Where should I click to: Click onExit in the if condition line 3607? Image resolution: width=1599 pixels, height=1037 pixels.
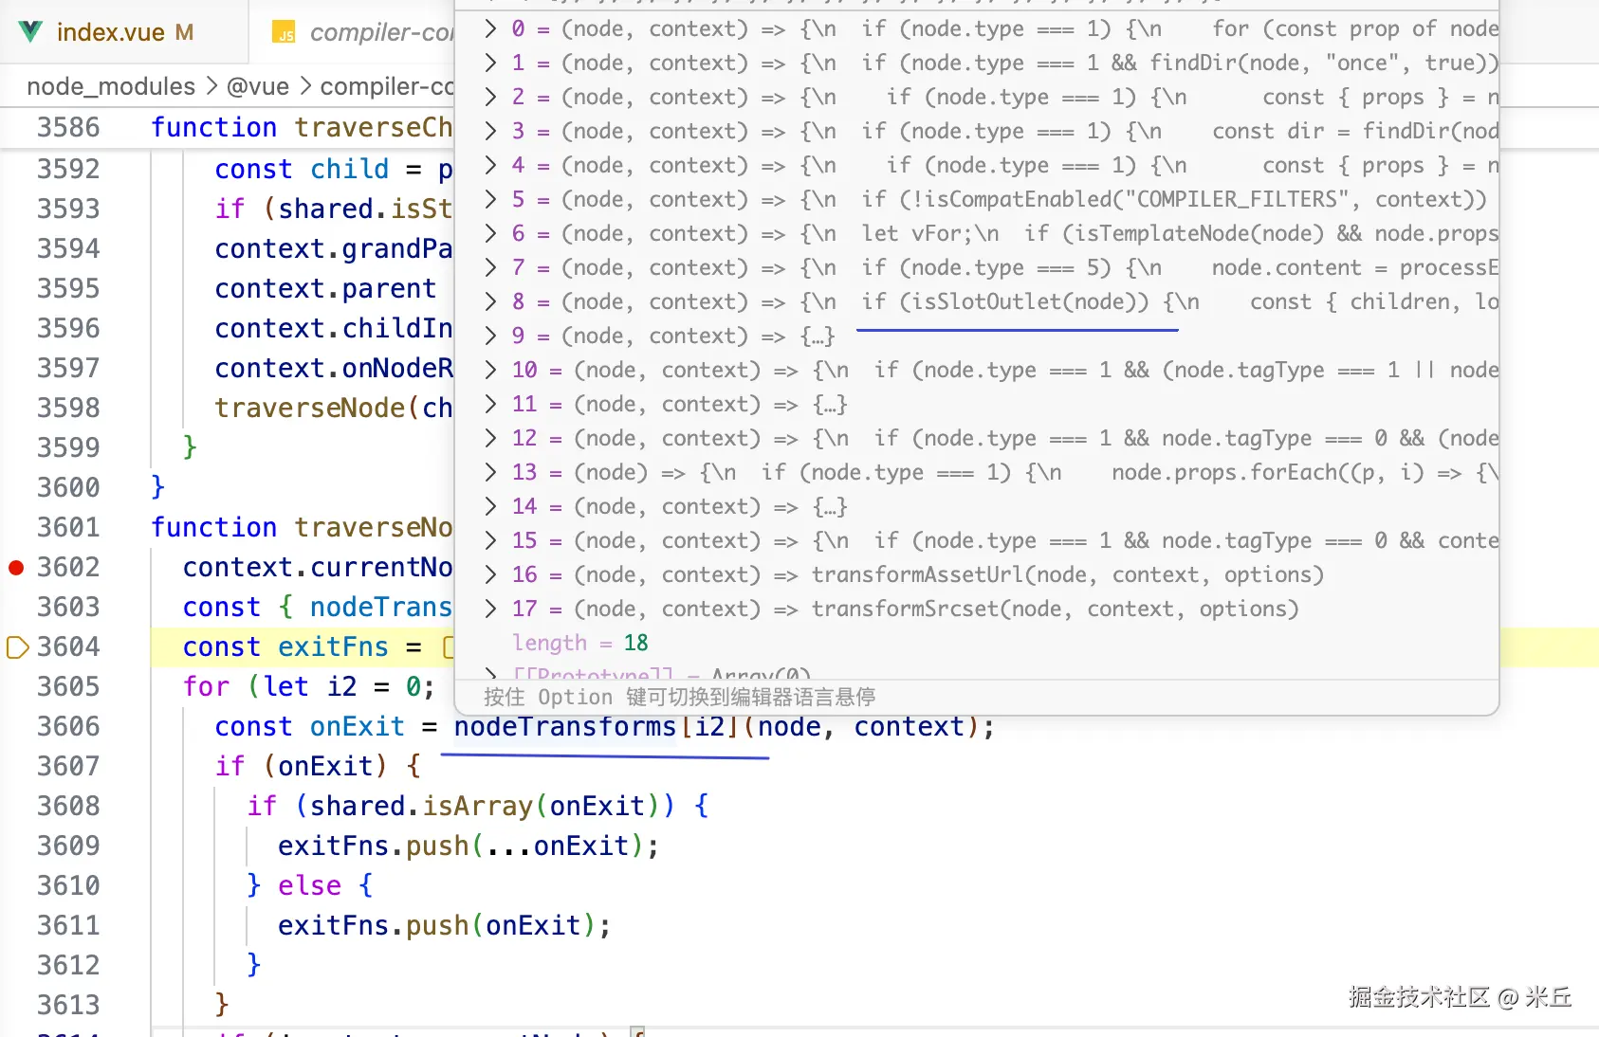[x=325, y=766]
